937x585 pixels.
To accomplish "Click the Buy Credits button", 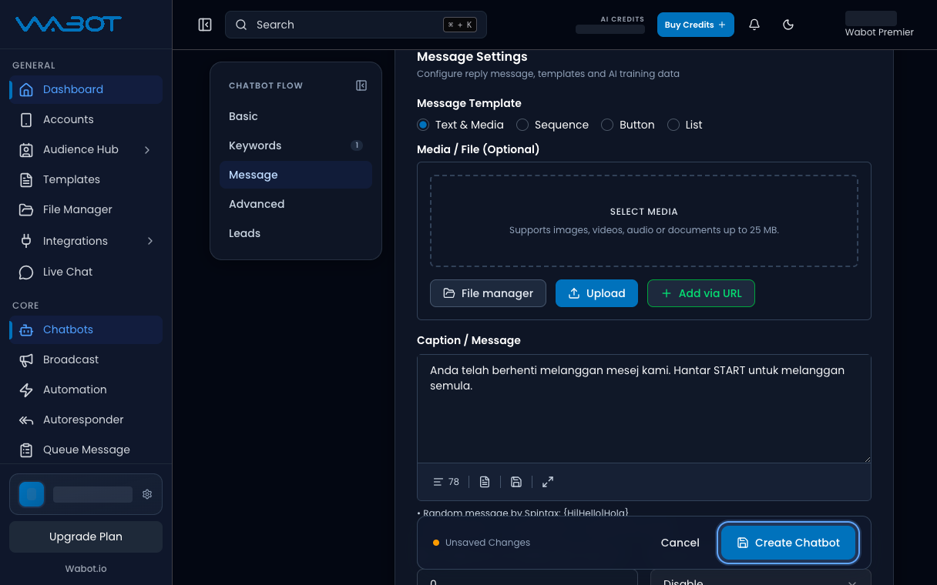I will point(695,25).
